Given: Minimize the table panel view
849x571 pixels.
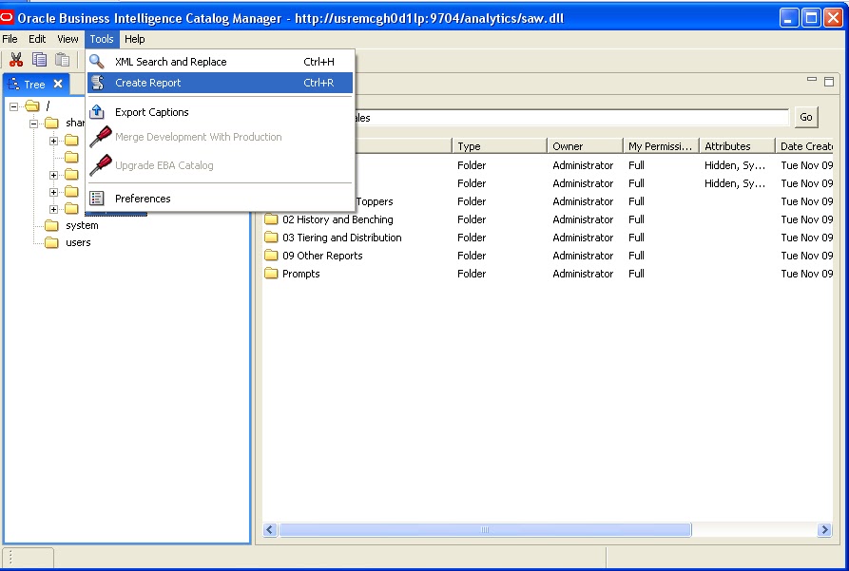Looking at the screenshot, I should pos(812,80).
